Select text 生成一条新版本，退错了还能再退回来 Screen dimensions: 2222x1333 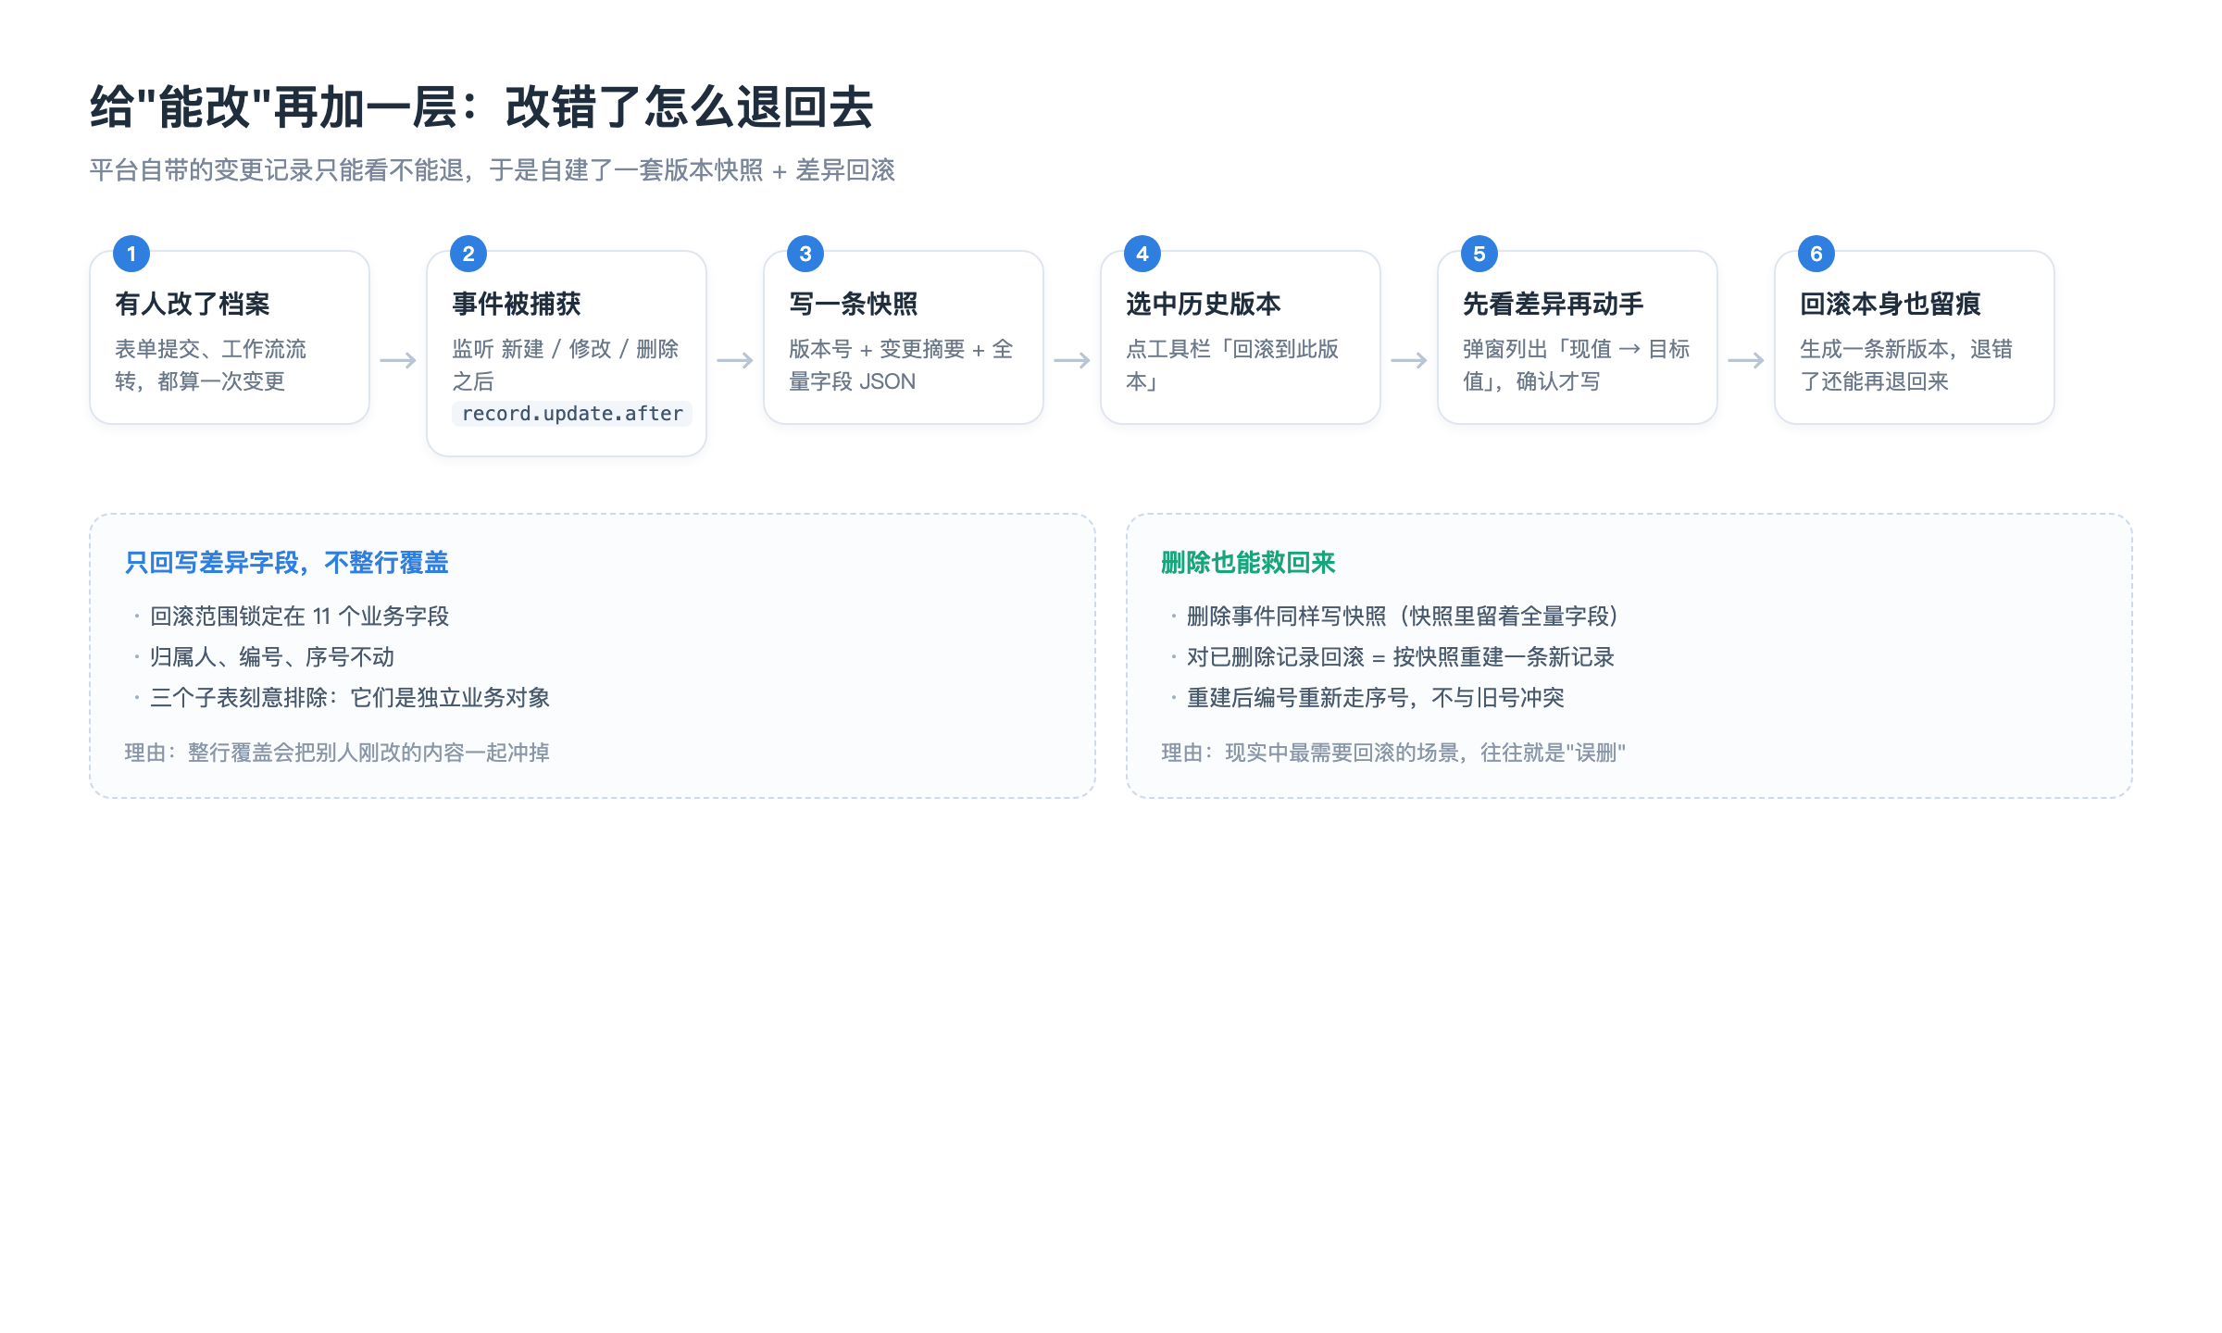coord(1906,365)
